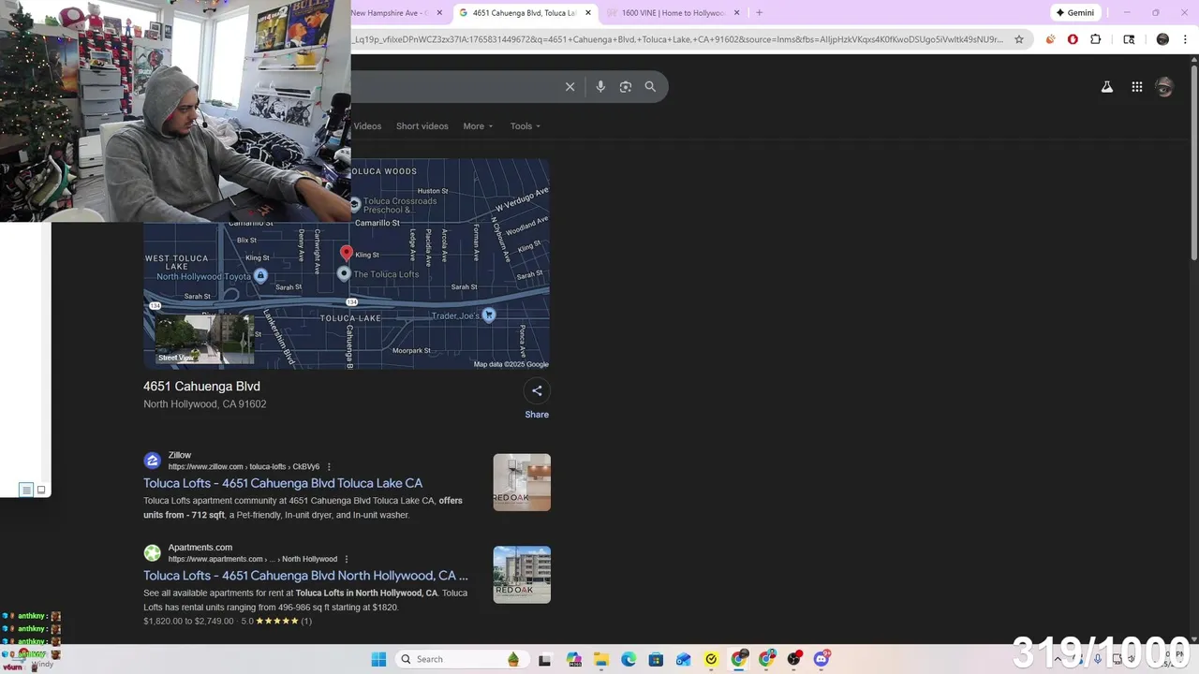Image resolution: width=1199 pixels, height=674 pixels.
Task: Open the Videos search filter
Action: coord(367,126)
